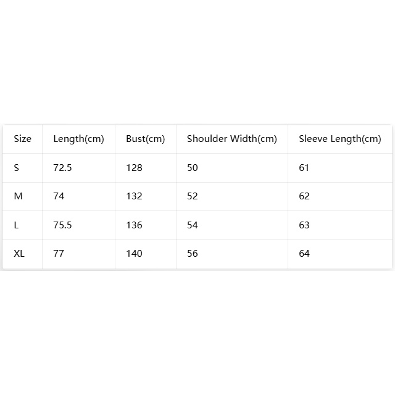Select the Shoulder Width(cm) header

pos(232,139)
